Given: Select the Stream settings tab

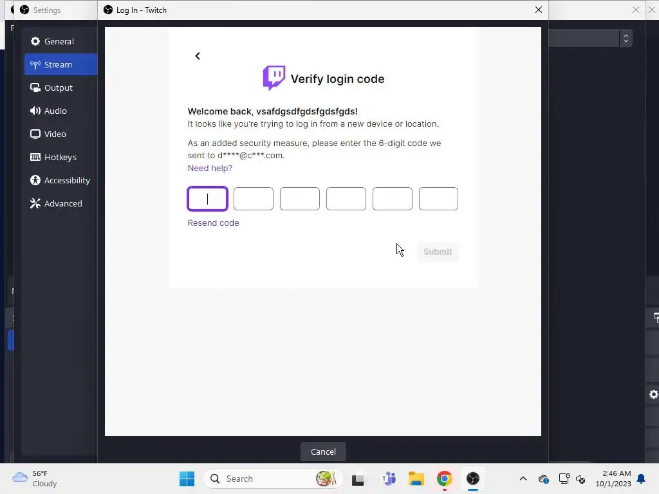Looking at the screenshot, I should (60, 64).
